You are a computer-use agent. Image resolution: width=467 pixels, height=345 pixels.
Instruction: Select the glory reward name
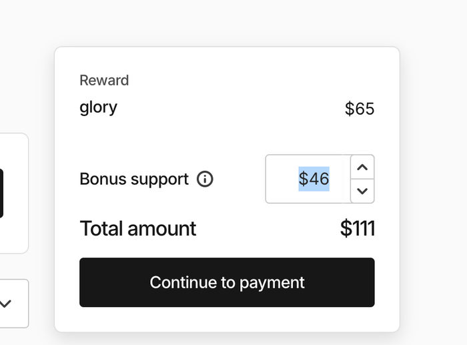click(x=98, y=107)
